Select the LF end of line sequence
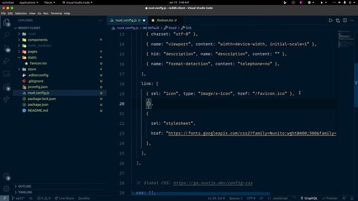 tap(261, 198)
